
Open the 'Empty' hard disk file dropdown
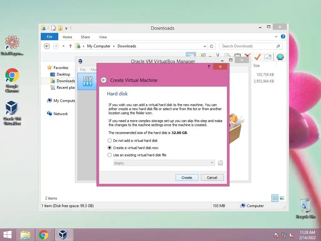[164, 163]
